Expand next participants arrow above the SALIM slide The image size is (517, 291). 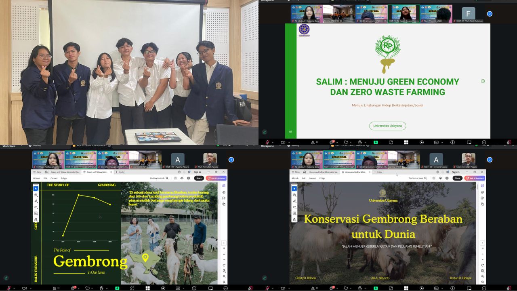tap(490, 14)
